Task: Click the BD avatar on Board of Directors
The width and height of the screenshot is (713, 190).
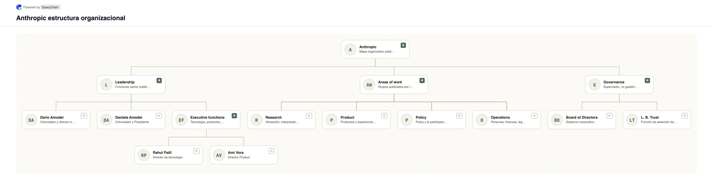Action: [x=557, y=120]
